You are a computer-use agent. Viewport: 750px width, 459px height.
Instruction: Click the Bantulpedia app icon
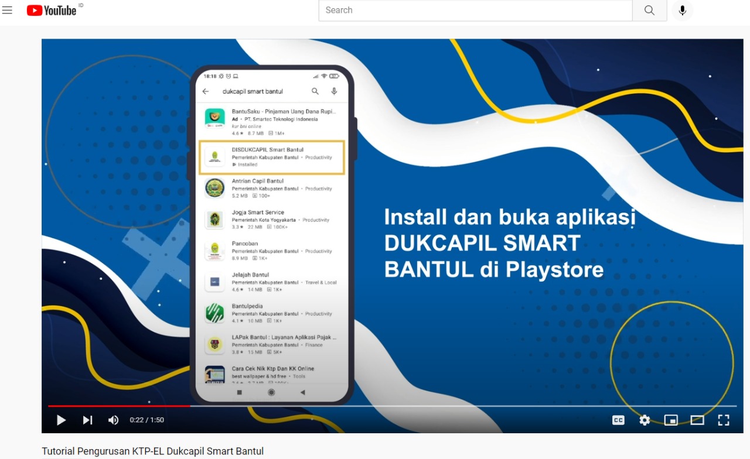214,313
